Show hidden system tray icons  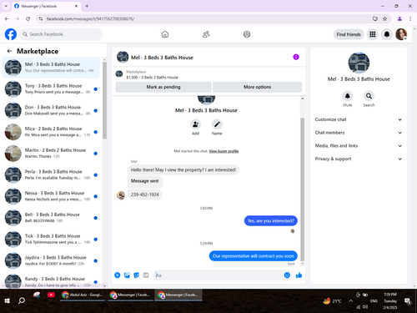[351, 300]
